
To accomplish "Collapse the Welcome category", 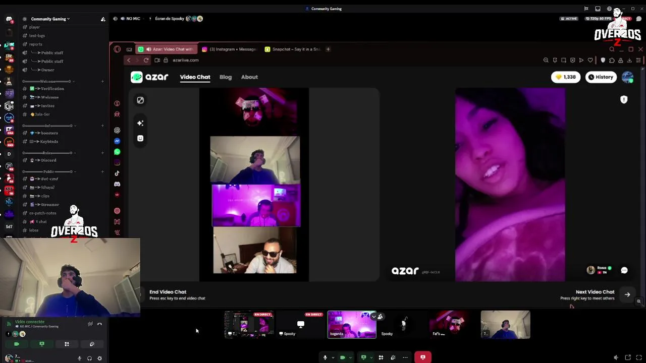I will (x=48, y=81).
